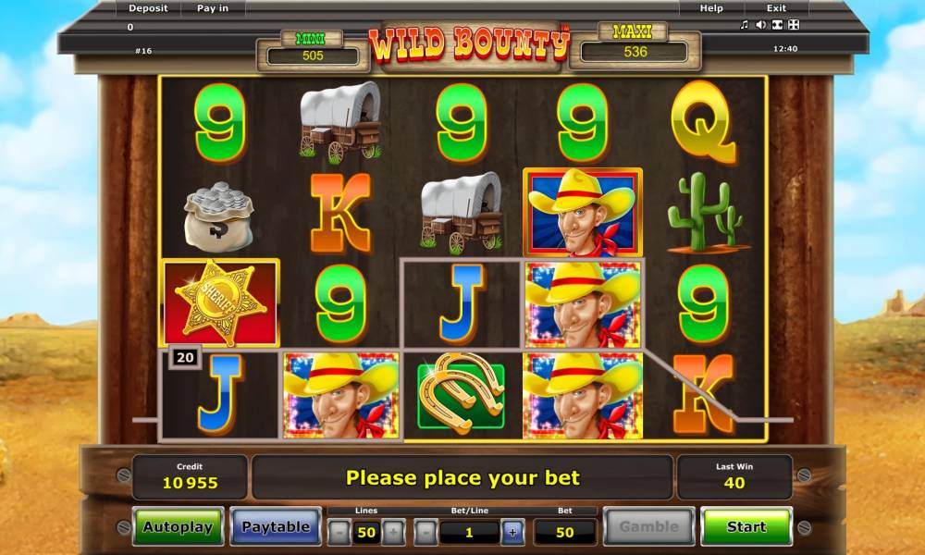The width and height of the screenshot is (925, 555).
Task: Open the Help menu
Action: (711, 8)
